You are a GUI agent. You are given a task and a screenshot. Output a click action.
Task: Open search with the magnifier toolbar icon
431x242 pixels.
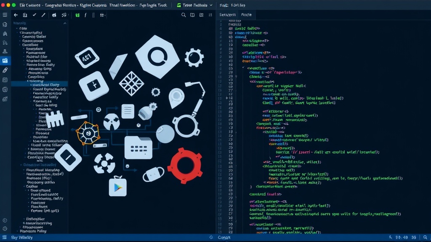(x=184, y=15)
